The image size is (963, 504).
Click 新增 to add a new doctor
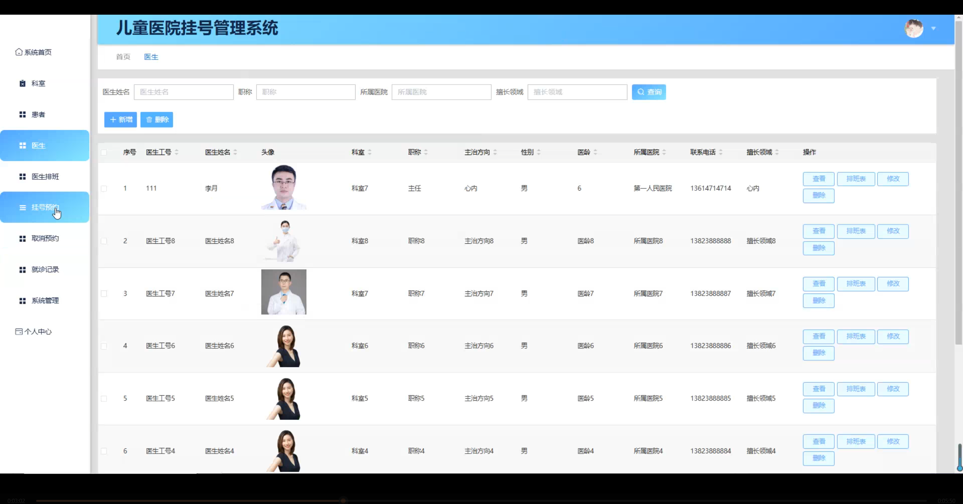click(x=120, y=120)
